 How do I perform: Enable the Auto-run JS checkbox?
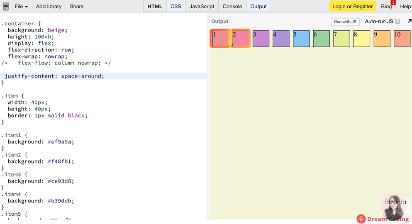pyautogui.click(x=397, y=21)
